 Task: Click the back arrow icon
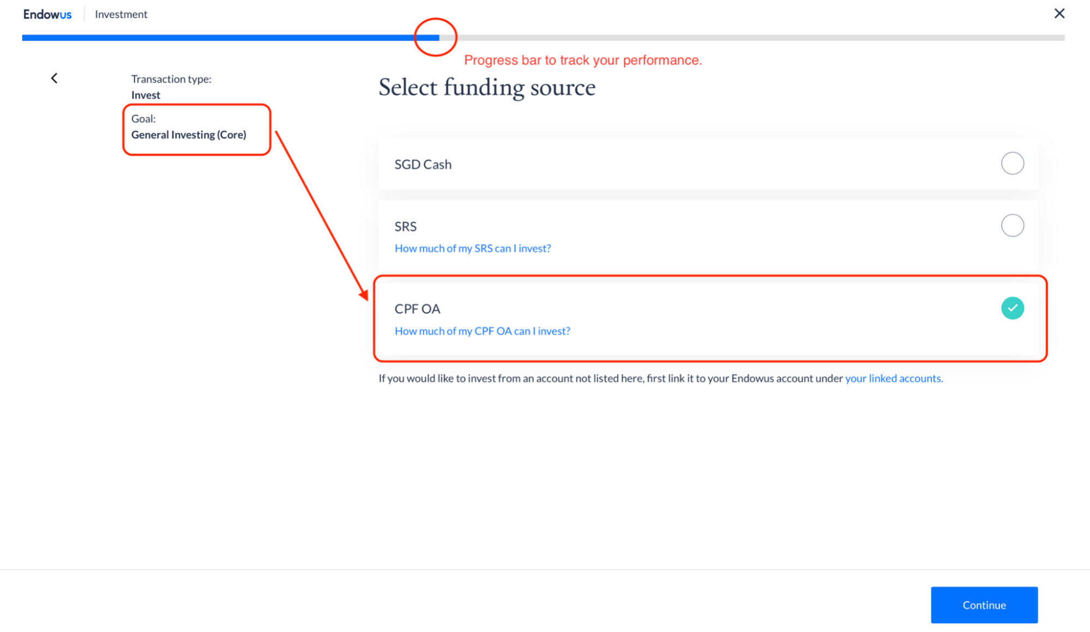click(54, 78)
